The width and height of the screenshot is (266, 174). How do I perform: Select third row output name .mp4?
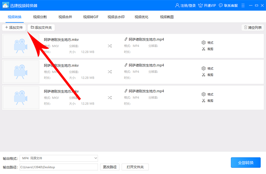(146, 91)
